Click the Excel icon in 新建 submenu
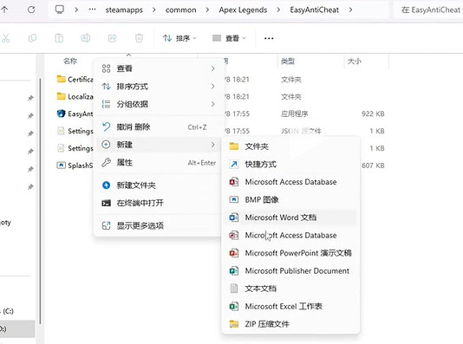463x344 pixels. 234,306
